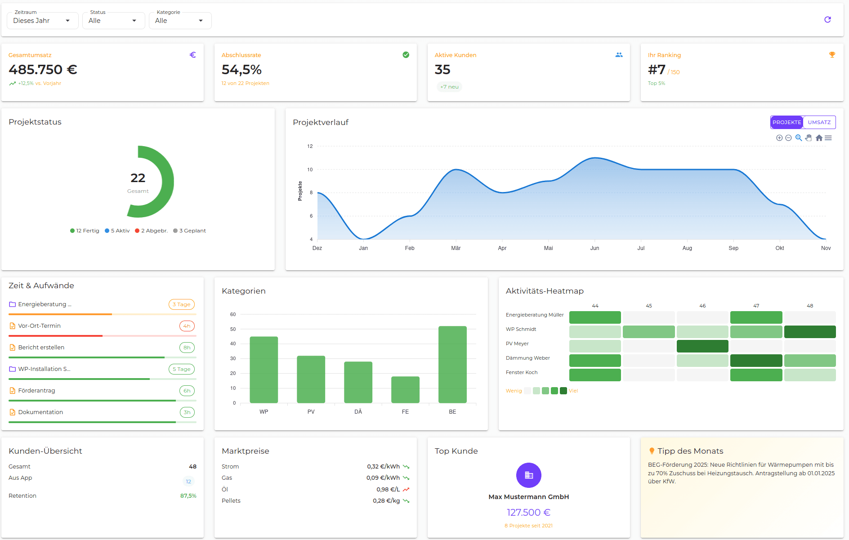The image size is (849, 540).
Task: Zoom in on the Projektverlauf chart
Action: click(x=779, y=138)
